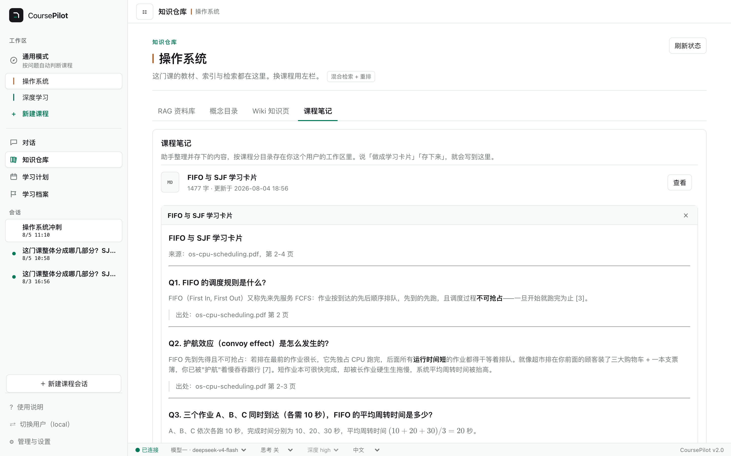Click the green 知识仓库 label above title
Image resolution: width=731 pixels, height=456 pixels.
164,42
